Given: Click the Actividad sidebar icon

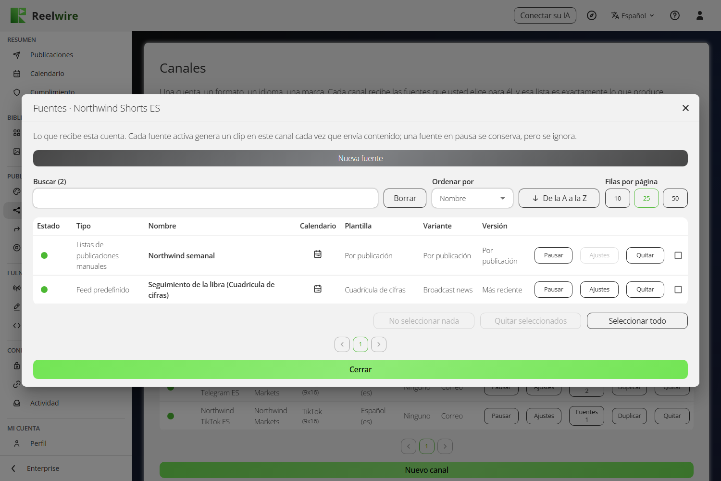Looking at the screenshot, I should (x=17, y=403).
